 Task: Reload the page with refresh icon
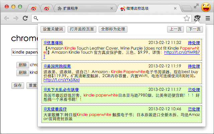pos(25,18)
